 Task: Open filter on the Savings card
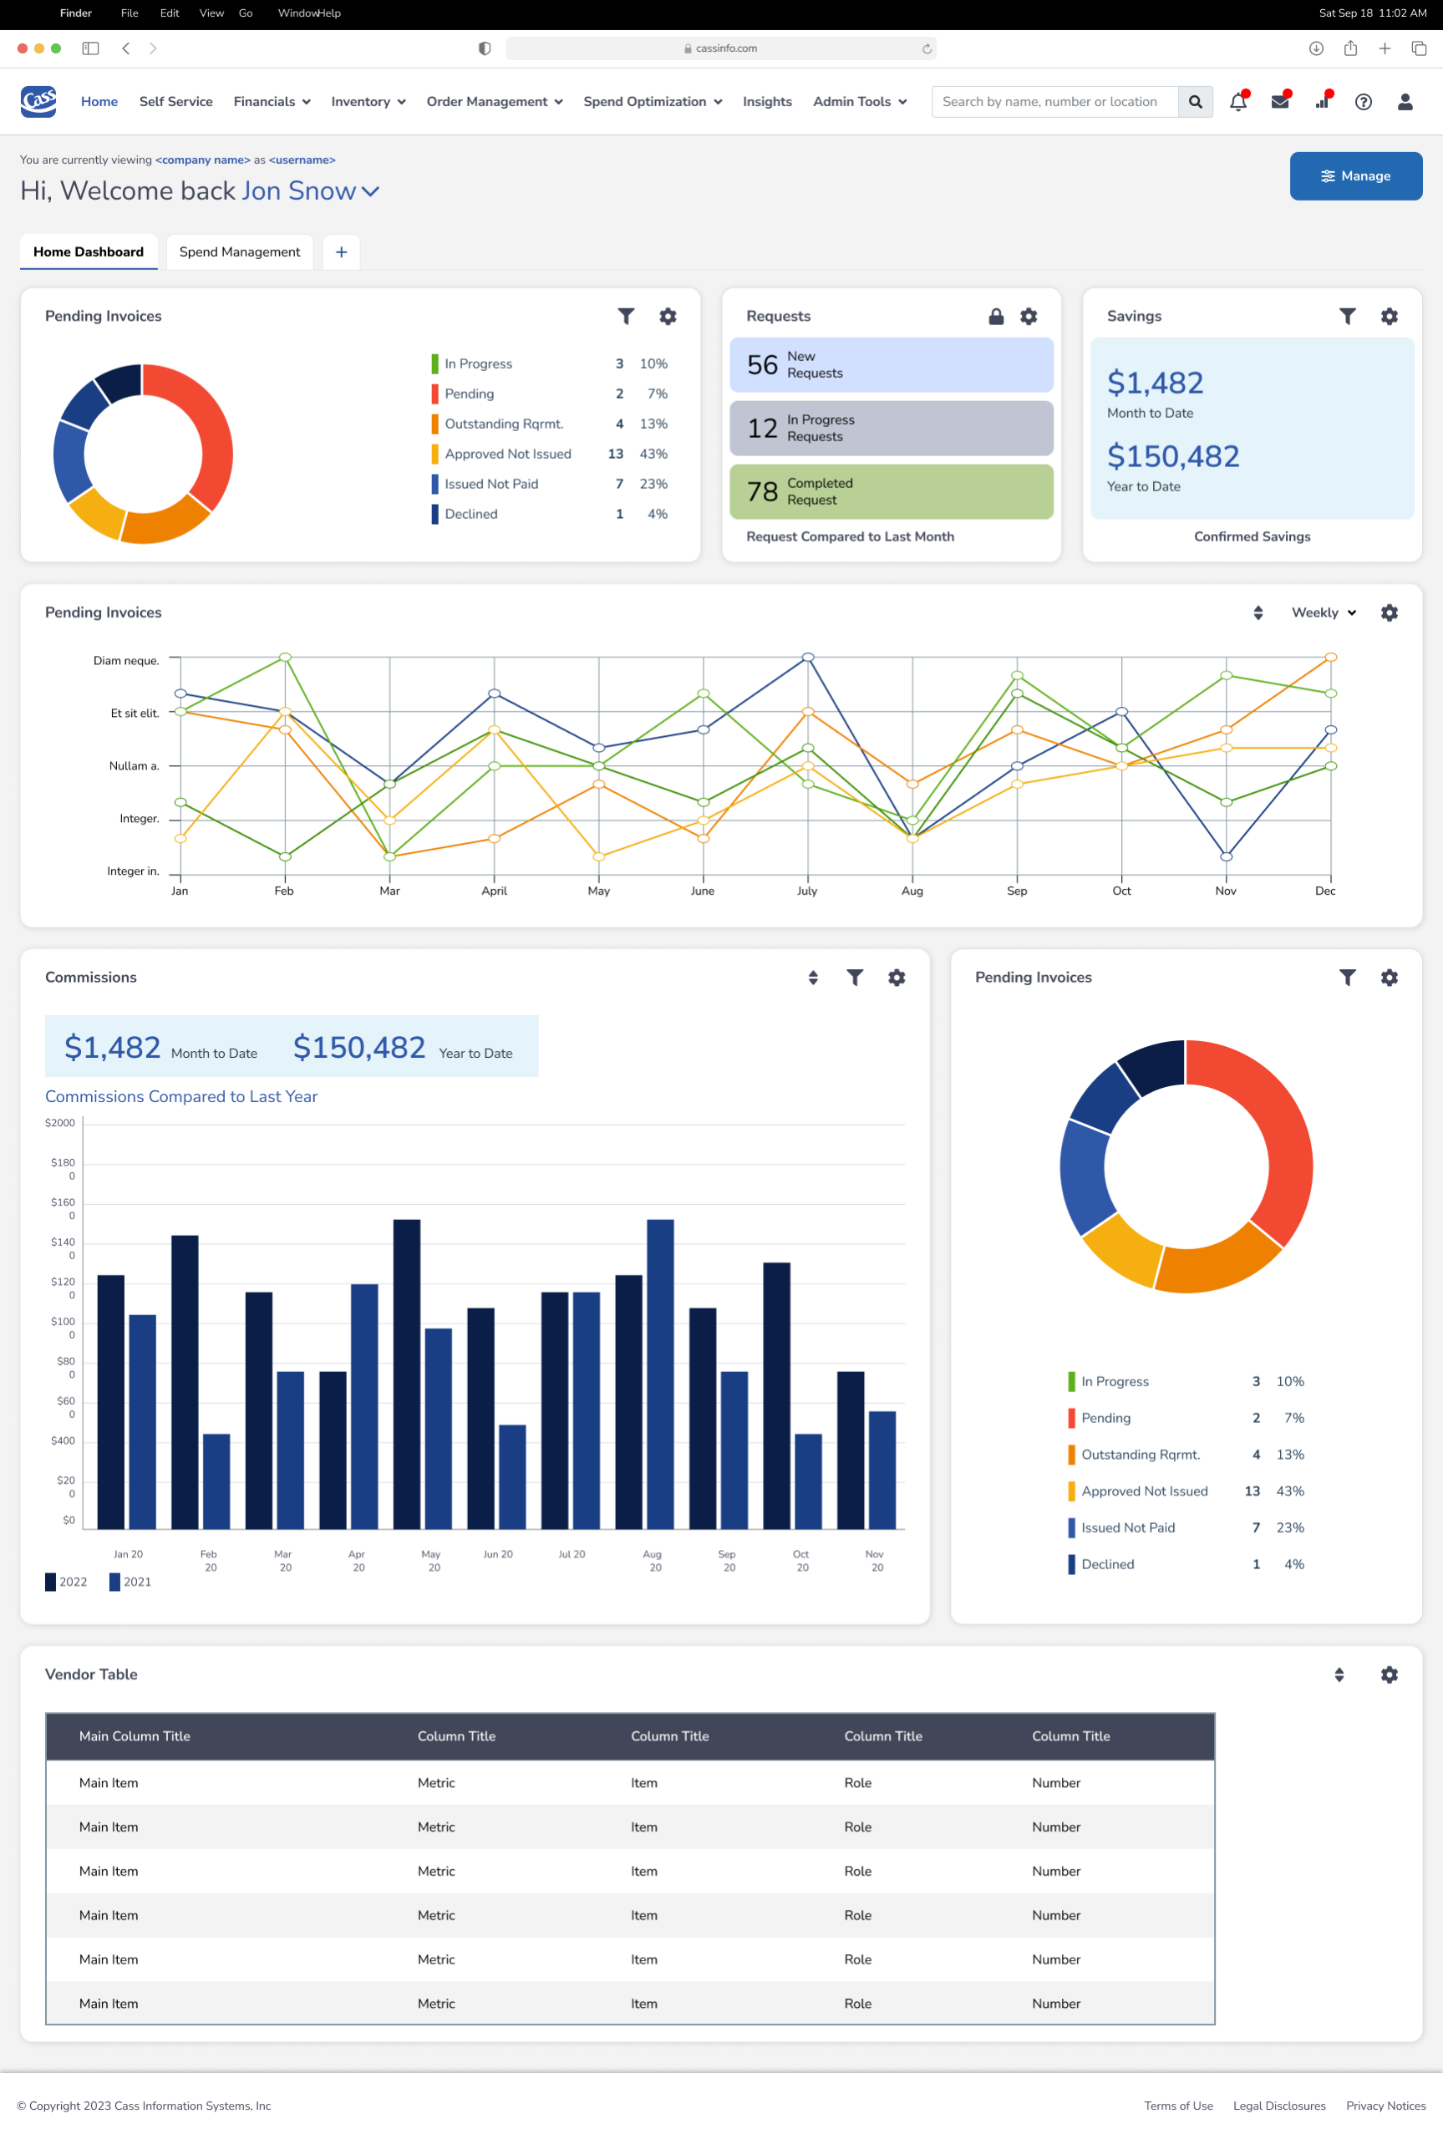point(1346,317)
